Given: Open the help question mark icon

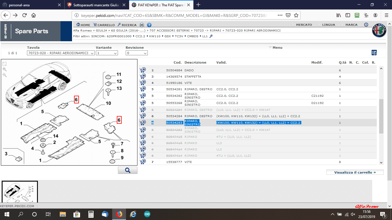Looking at the screenshot, I should coord(149,25).
